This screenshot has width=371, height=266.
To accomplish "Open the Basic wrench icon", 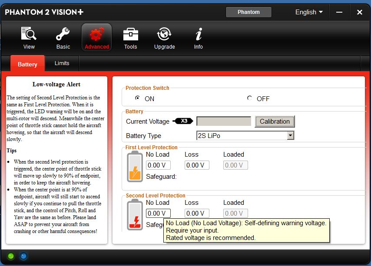I will tap(63, 34).
